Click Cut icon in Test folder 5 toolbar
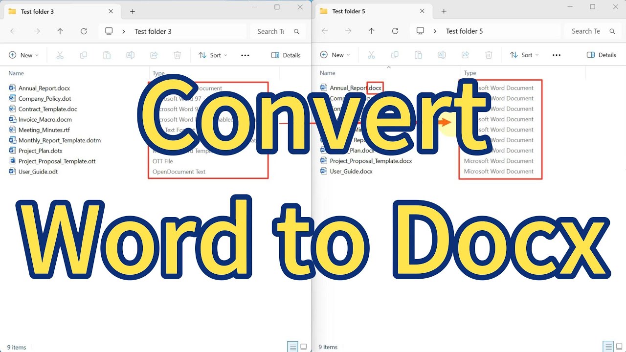 (x=371, y=55)
